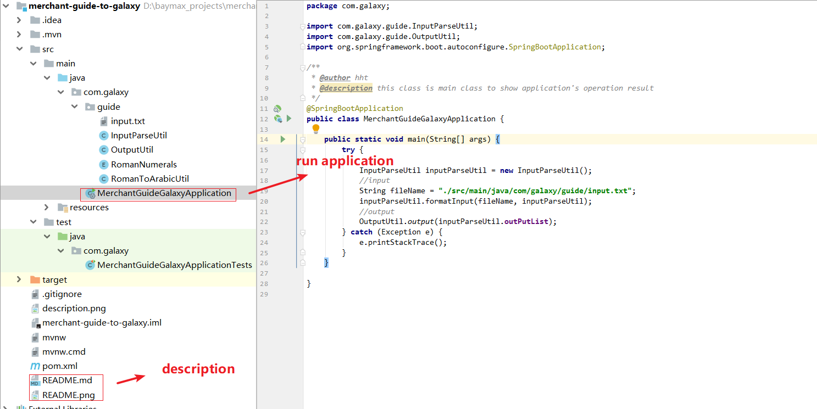
Task: Expand the resources folder
Action: [47, 208]
